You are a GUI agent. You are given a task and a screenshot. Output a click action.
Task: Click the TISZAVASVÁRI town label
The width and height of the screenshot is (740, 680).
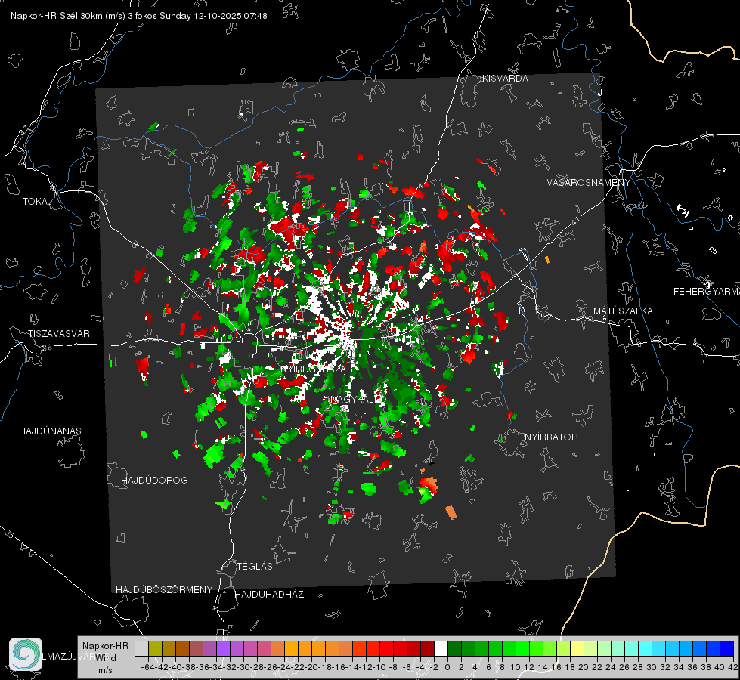click(60, 333)
